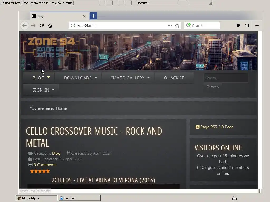Screen dimensions: 270x202
Task: Open the SIGN IN menu item
Action: point(41,90)
